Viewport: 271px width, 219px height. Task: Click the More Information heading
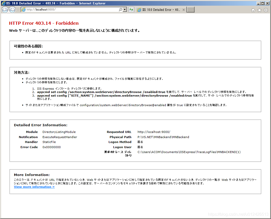click(x=32, y=175)
